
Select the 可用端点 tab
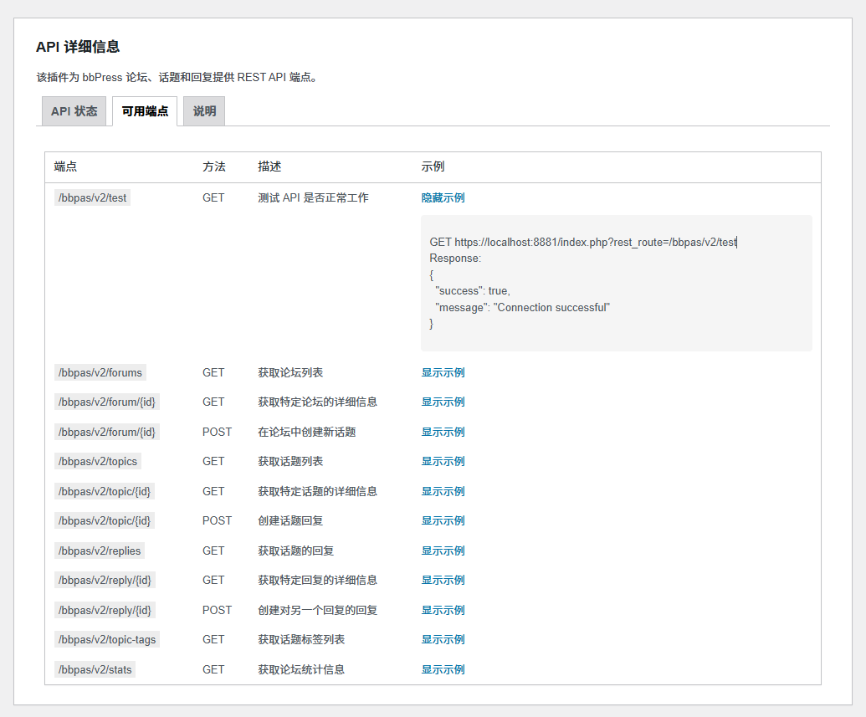click(145, 111)
